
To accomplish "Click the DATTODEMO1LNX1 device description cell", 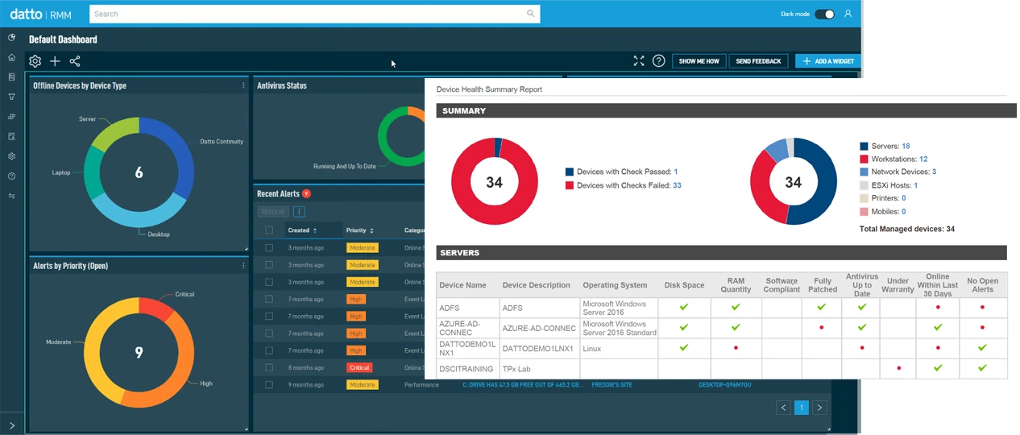I will [x=539, y=348].
